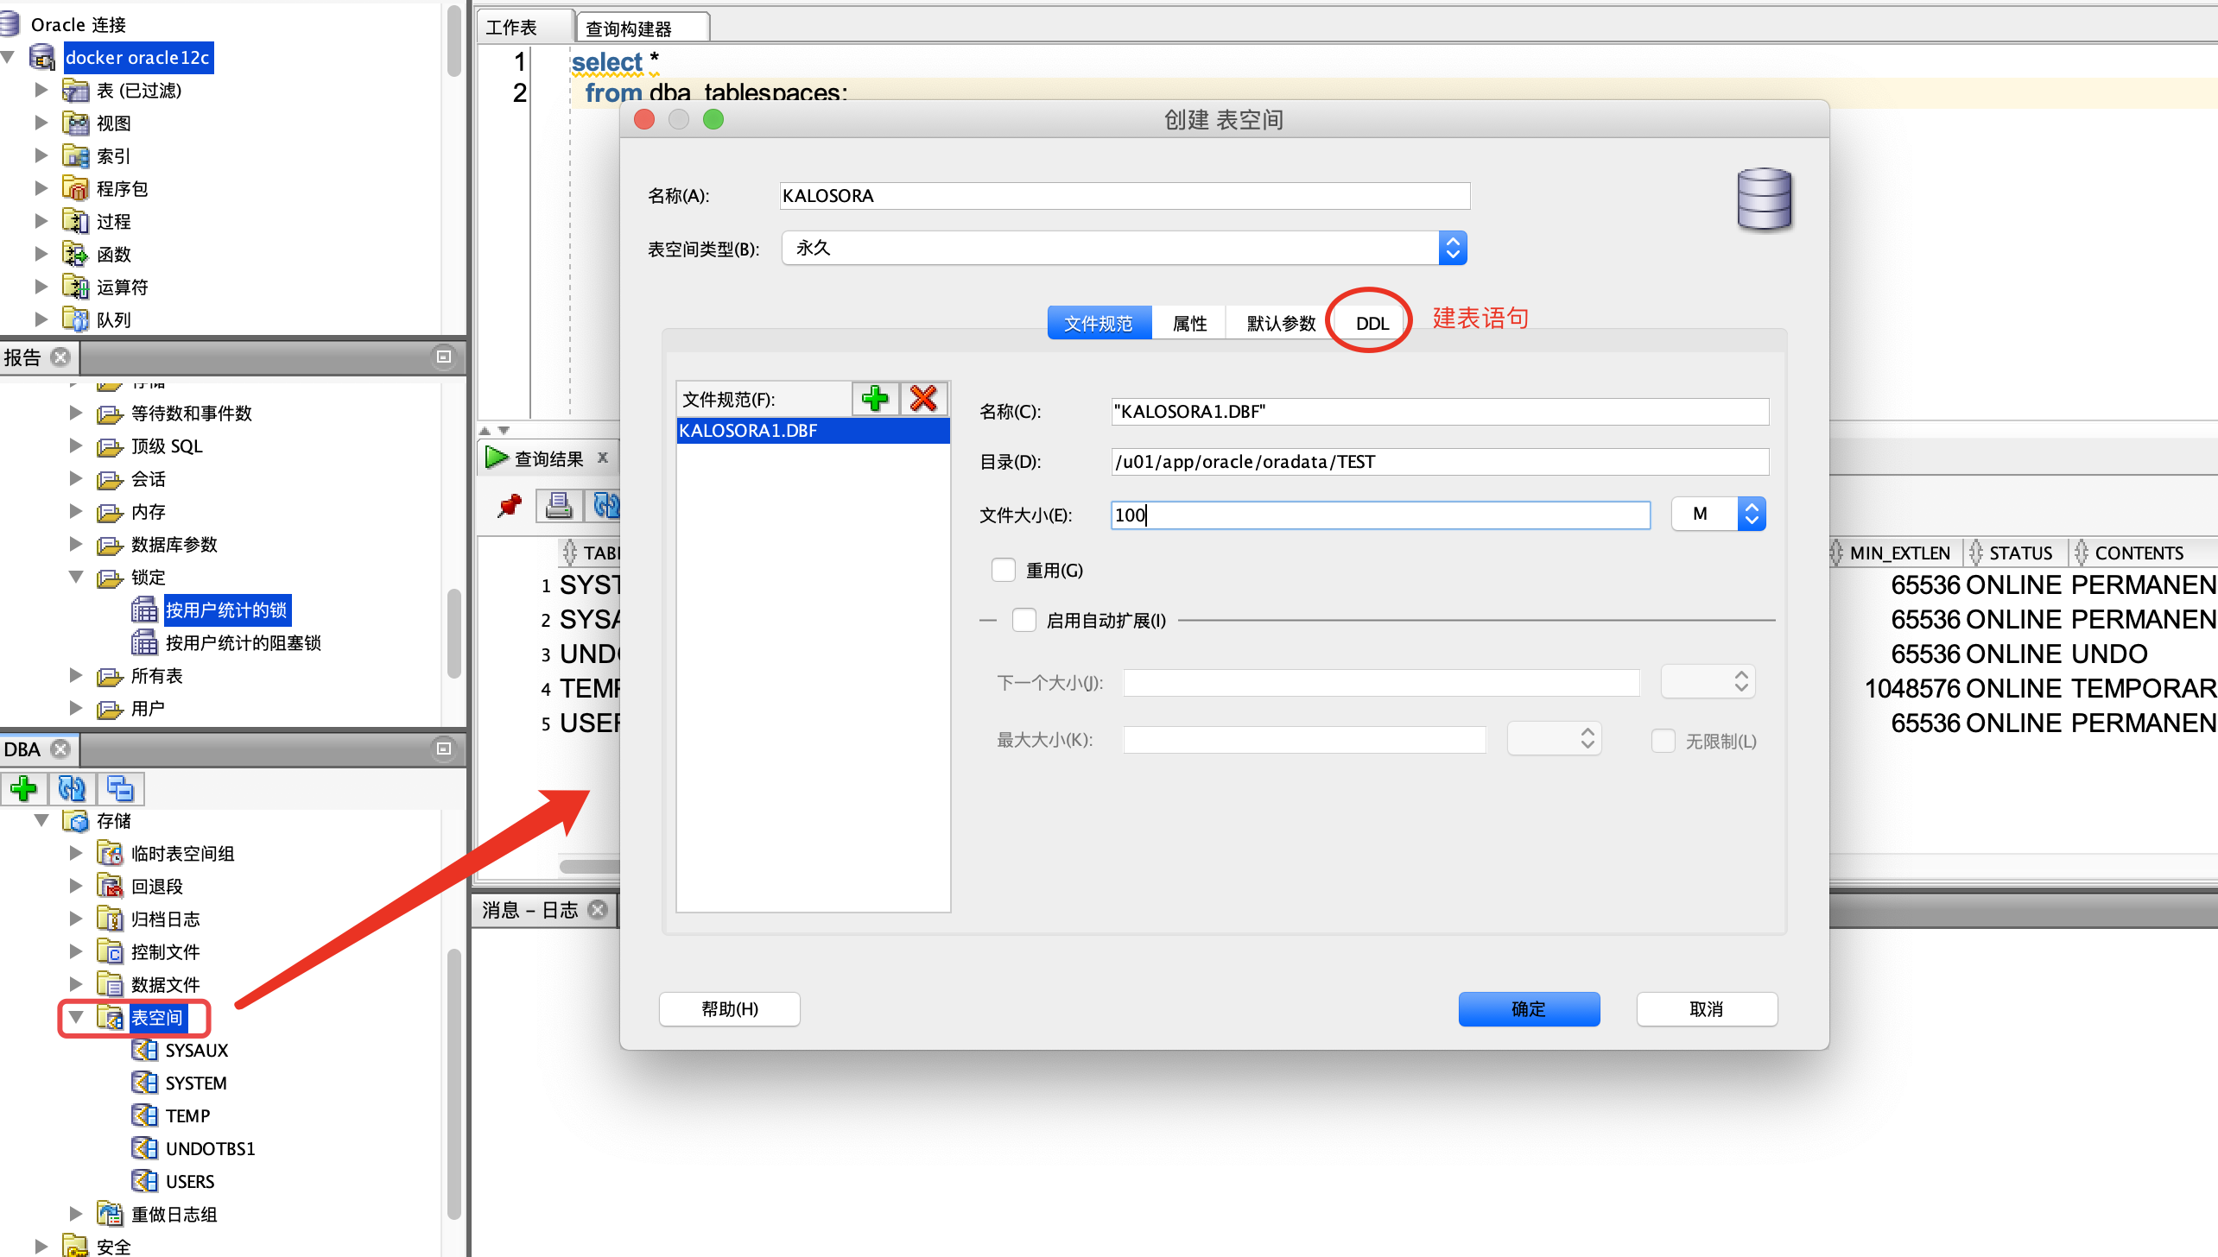Screen dimensions: 2218x1257
Task: Minimize the DBA panel
Action: pos(444,749)
